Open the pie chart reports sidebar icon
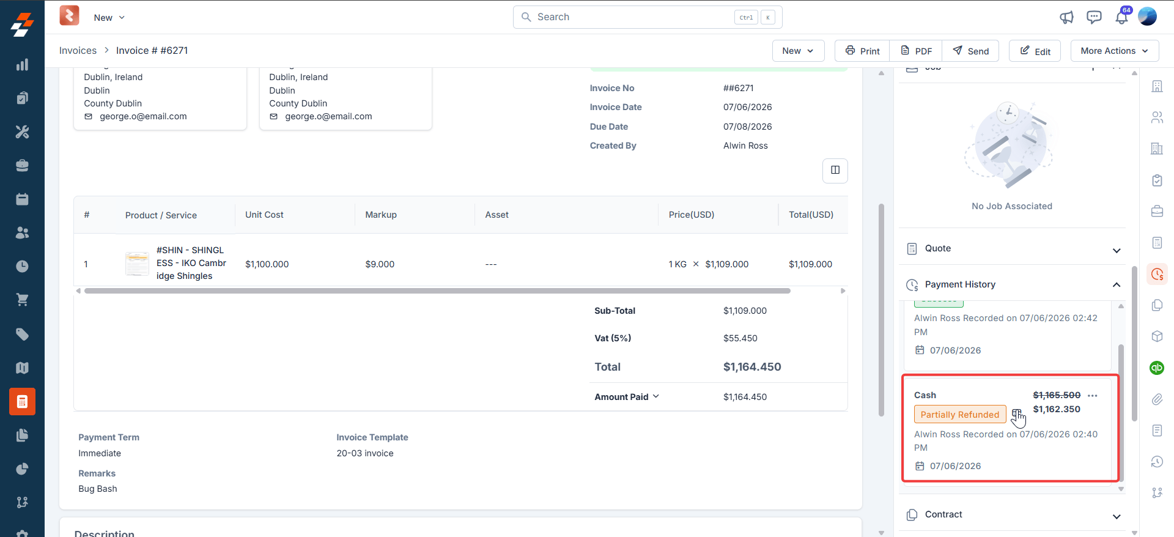1174x537 pixels. coord(22,468)
